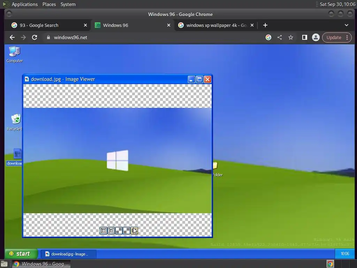
Task: Open the Computer desktop icon
Action: 15,54
